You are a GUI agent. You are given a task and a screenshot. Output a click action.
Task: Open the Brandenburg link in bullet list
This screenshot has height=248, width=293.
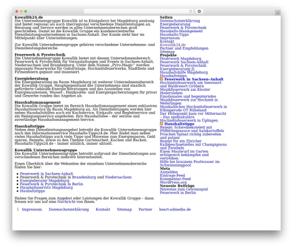pos(84,177)
